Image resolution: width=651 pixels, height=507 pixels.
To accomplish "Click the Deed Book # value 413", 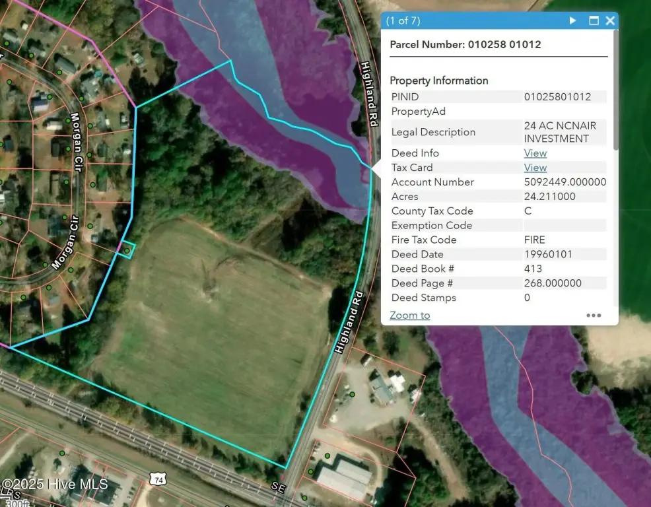I will 533,269.
